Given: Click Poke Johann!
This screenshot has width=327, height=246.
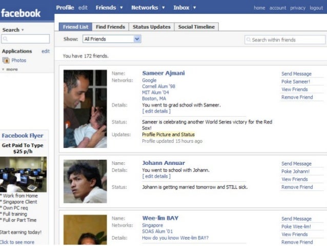Looking at the screenshot, I should click(295, 172).
